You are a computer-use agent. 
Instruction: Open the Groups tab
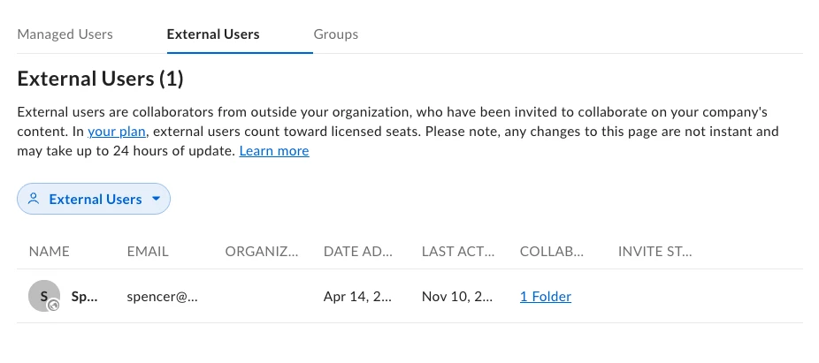(336, 34)
